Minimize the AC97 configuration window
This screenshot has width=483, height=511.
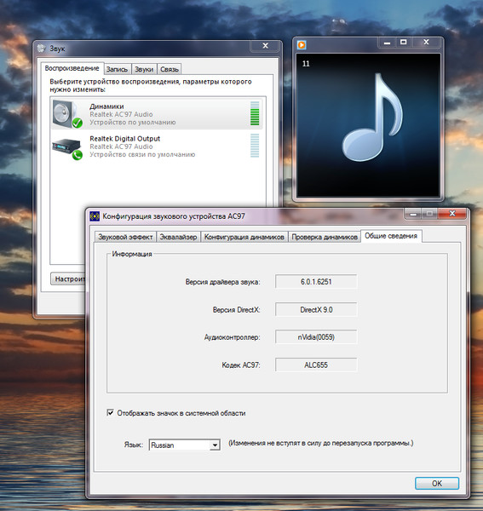(413, 214)
